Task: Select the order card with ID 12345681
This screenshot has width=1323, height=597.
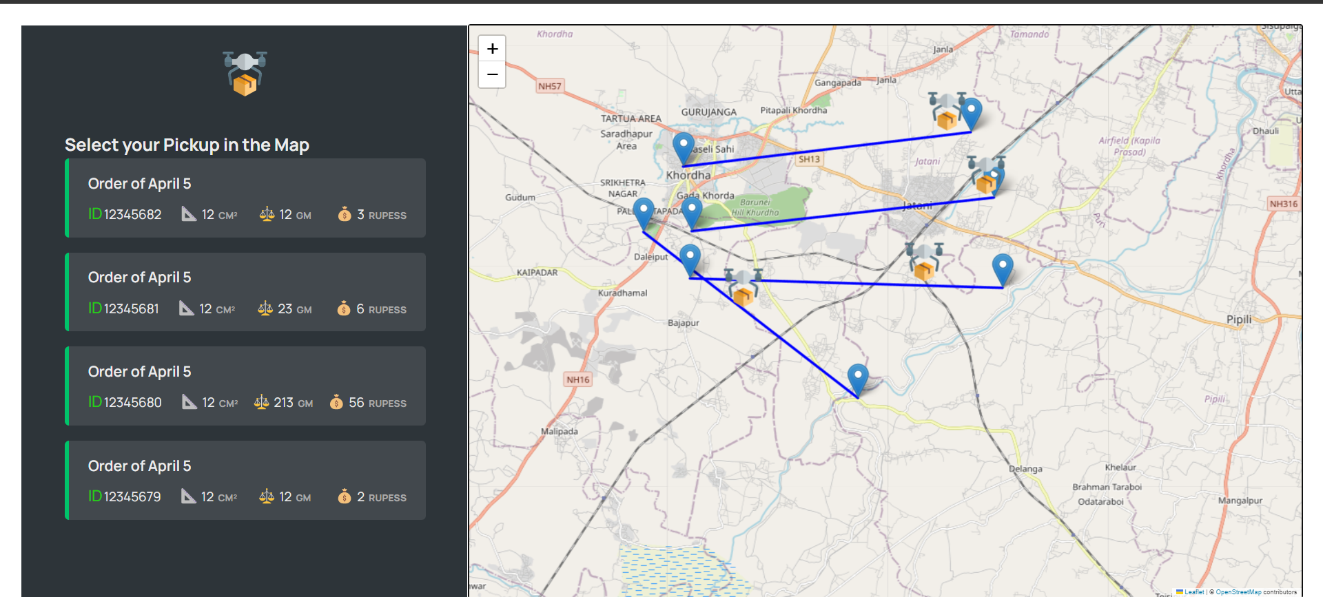Action: click(x=245, y=292)
